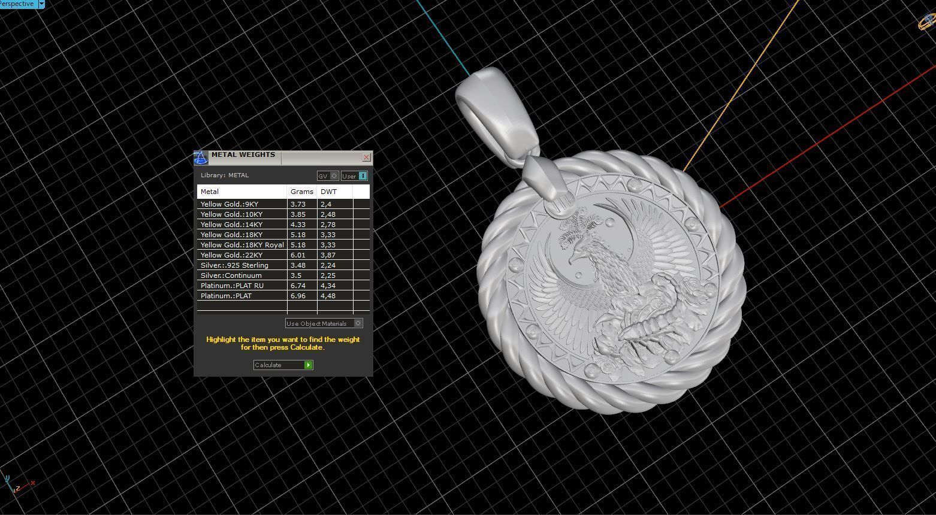Click the Metal Weights flask icon

click(x=200, y=157)
